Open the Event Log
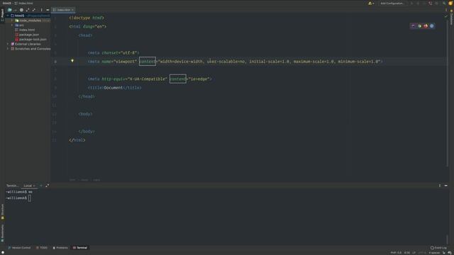The image size is (454, 255). pos(438,248)
